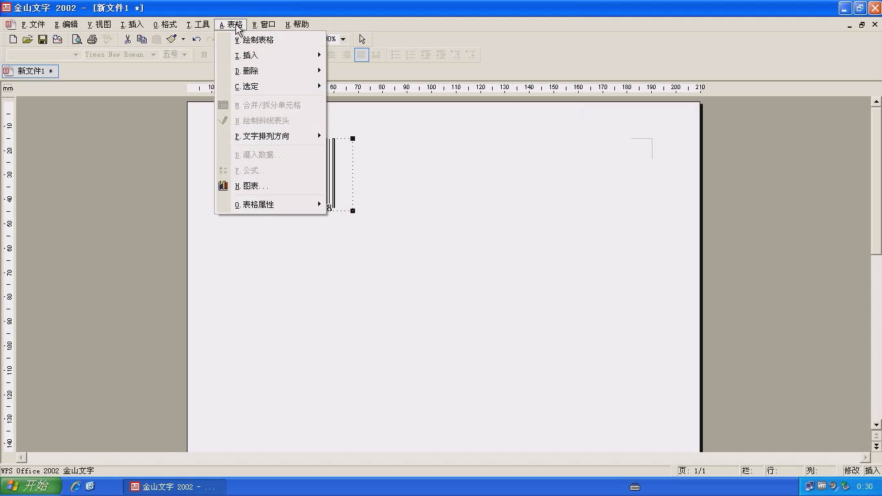
Task: Expand the 表格属性 submenu
Action: coord(272,205)
